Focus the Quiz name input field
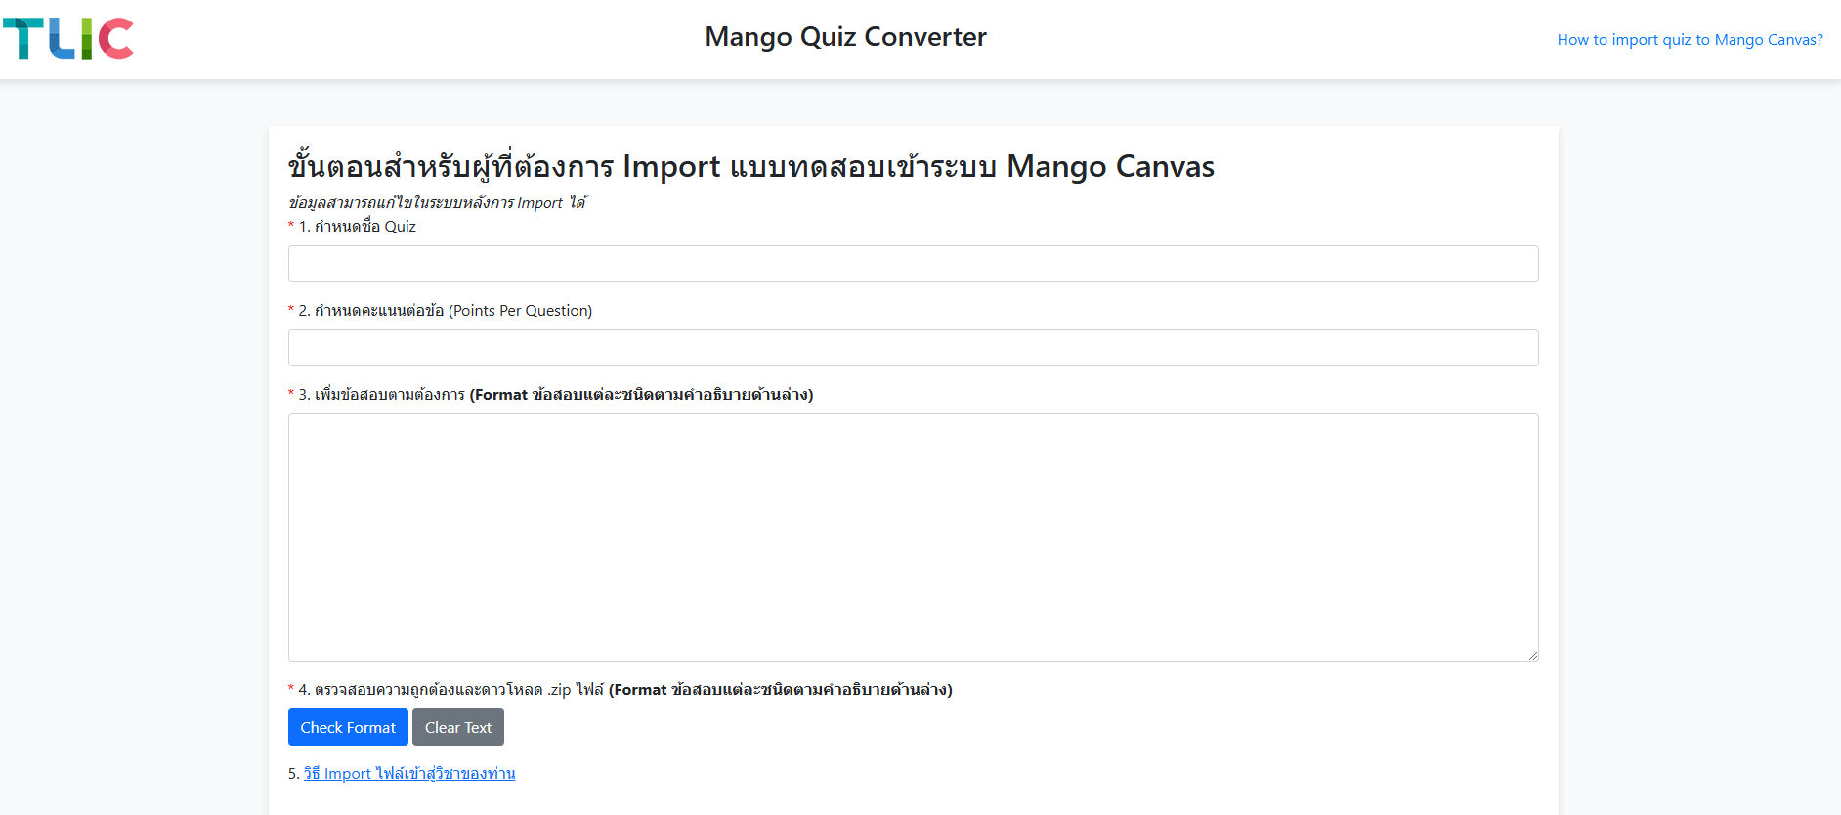The image size is (1841, 815). click(x=913, y=264)
